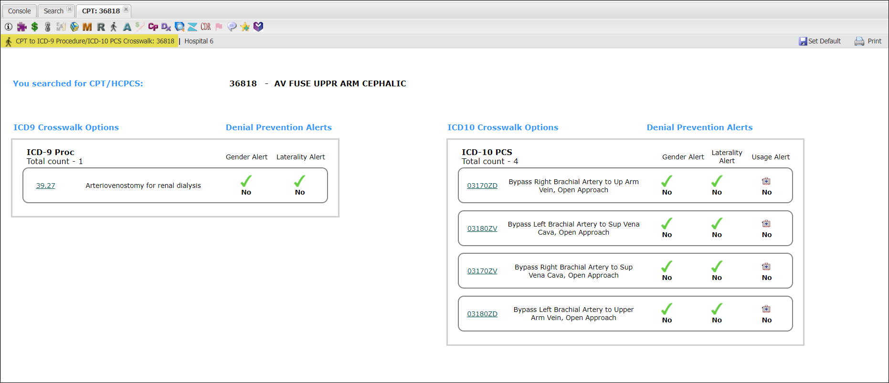The image size is (889, 383).
Task: Click the Set Default button
Action: tap(820, 41)
